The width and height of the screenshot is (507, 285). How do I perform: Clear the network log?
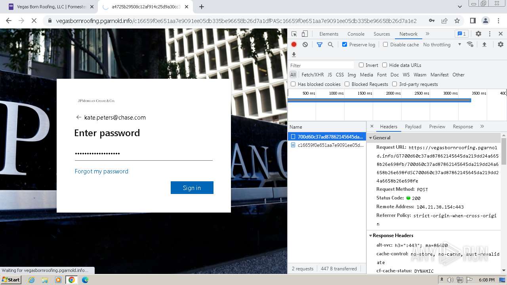click(305, 45)
